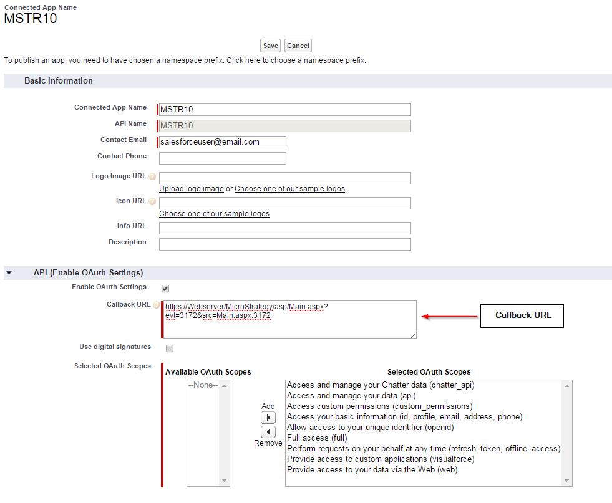Screen dimensions: 612x503
Task: Show help icon for Callback URL
Action: (157, 305)
